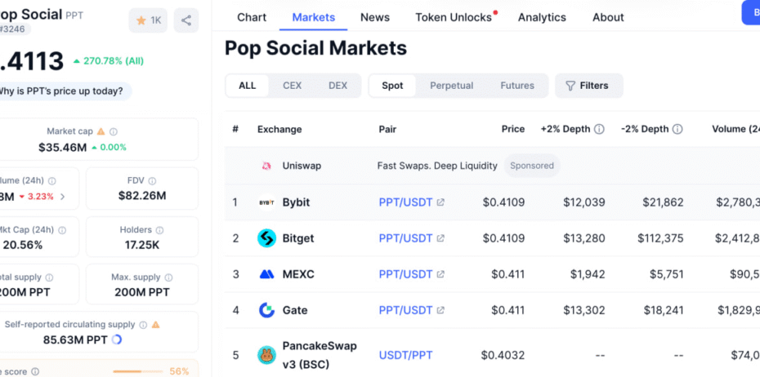
Task: Click the PancakeSwap bunny logo
Action: point(266,355)
